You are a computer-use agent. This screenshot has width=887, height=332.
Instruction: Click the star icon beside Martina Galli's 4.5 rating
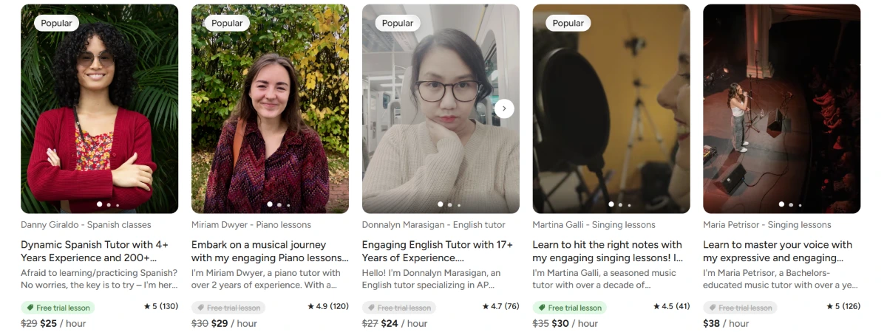[x=656, y=306]
